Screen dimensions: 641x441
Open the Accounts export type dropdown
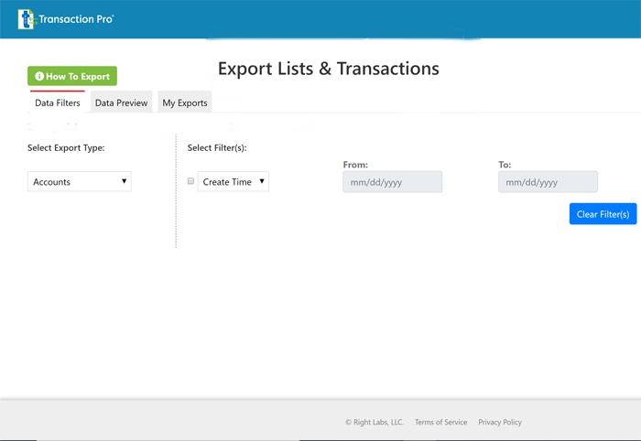coord(80,182)
